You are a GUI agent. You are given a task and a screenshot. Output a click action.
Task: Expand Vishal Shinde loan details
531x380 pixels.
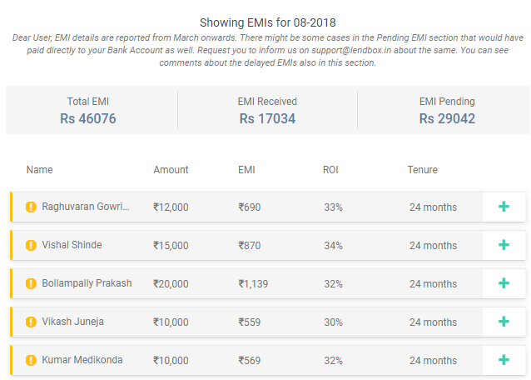(x=504, y=245)
